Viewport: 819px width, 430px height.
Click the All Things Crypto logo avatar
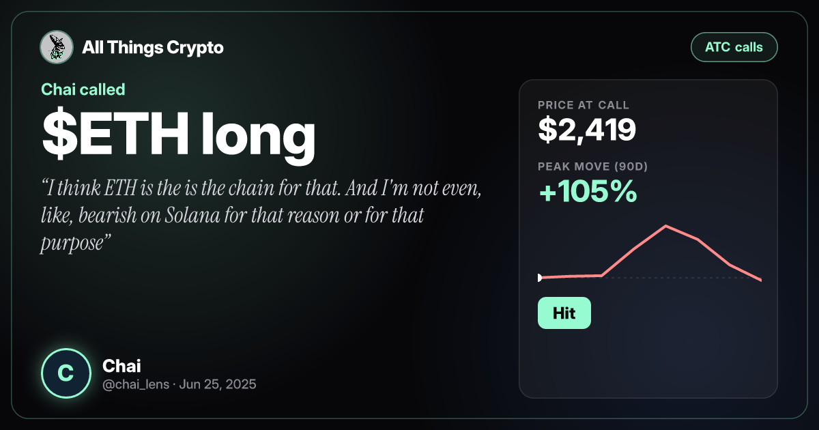(x=57, y=48)
